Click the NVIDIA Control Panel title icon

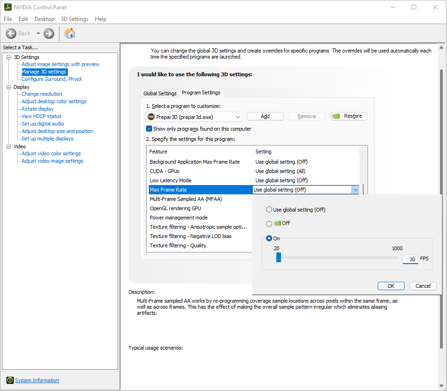coord(8,7)
